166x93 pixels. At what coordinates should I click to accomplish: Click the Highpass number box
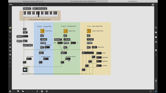point(99,61)
